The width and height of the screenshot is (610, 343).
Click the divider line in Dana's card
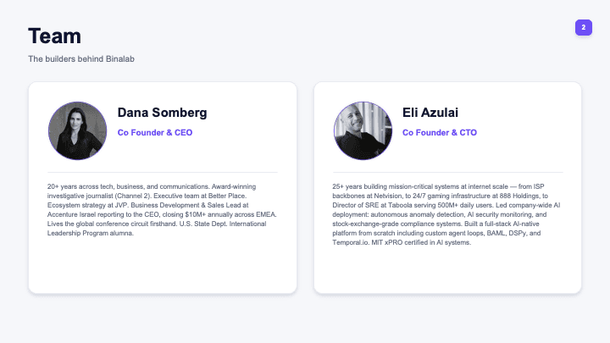pyautogui.click(x=163, y=172)
